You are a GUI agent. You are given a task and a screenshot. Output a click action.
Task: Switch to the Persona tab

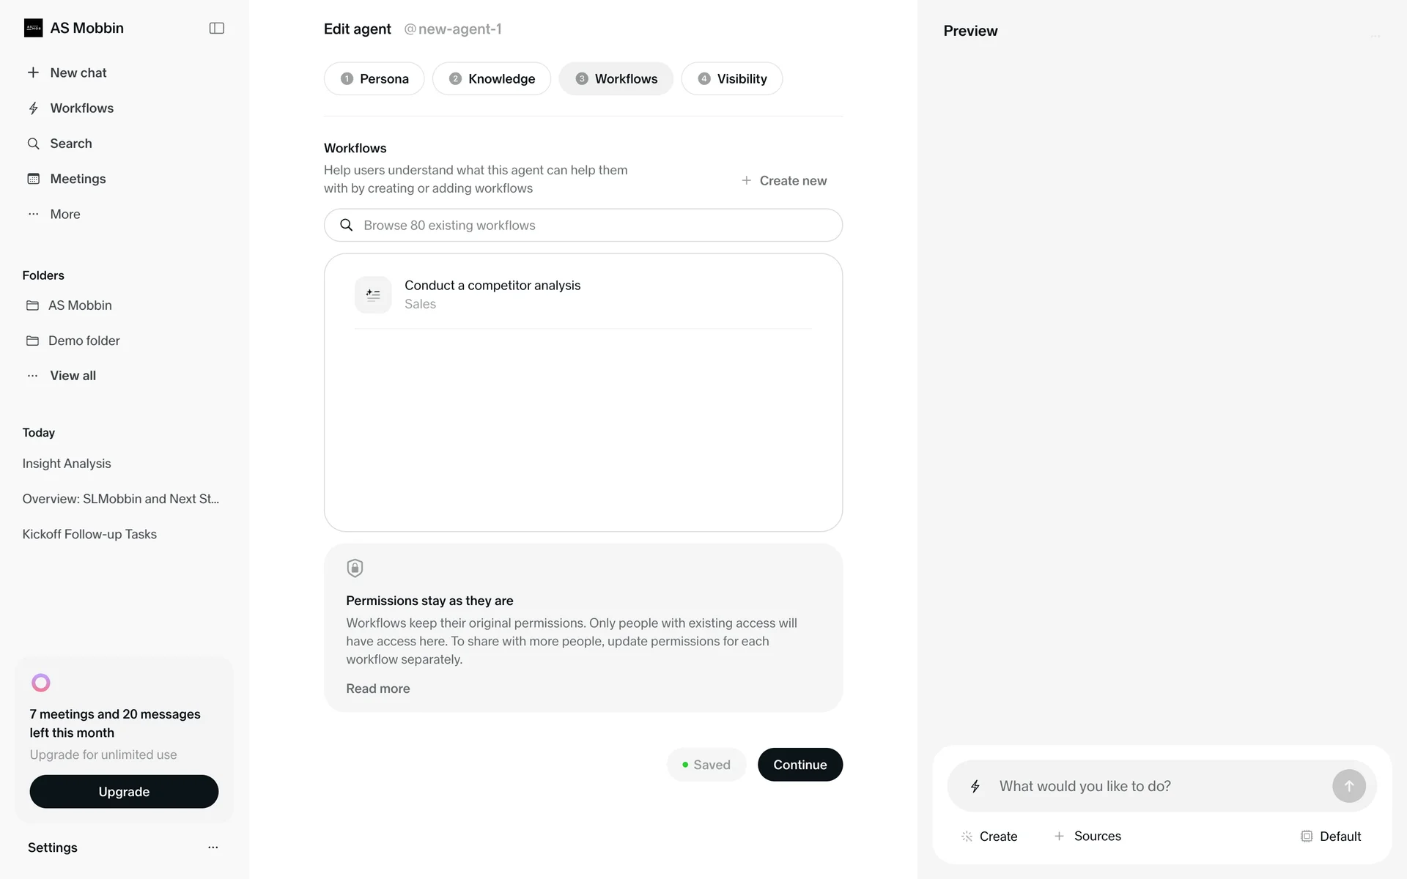click(x=374, y=79)
